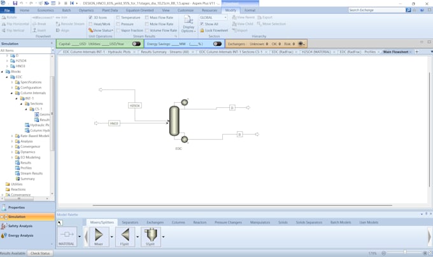Viewport: 433px width, 257px height.
Task: Click the Summary item icon in the navigation tree
Action: (17, 179)
